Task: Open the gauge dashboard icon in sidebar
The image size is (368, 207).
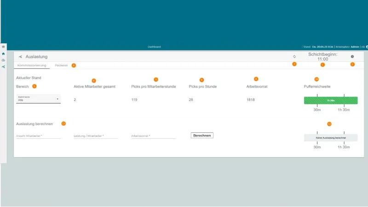Action: click(x=3, y=60)
